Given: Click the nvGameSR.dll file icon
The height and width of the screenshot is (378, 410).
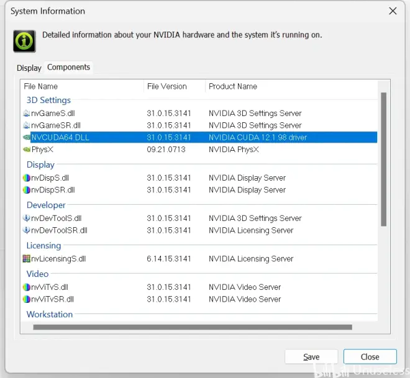Looking at the screenshot, I should [x=27, y=125].
